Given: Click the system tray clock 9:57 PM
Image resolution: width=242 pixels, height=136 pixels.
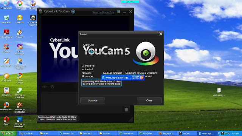Looking at the screenshot, I should point(236,133).
